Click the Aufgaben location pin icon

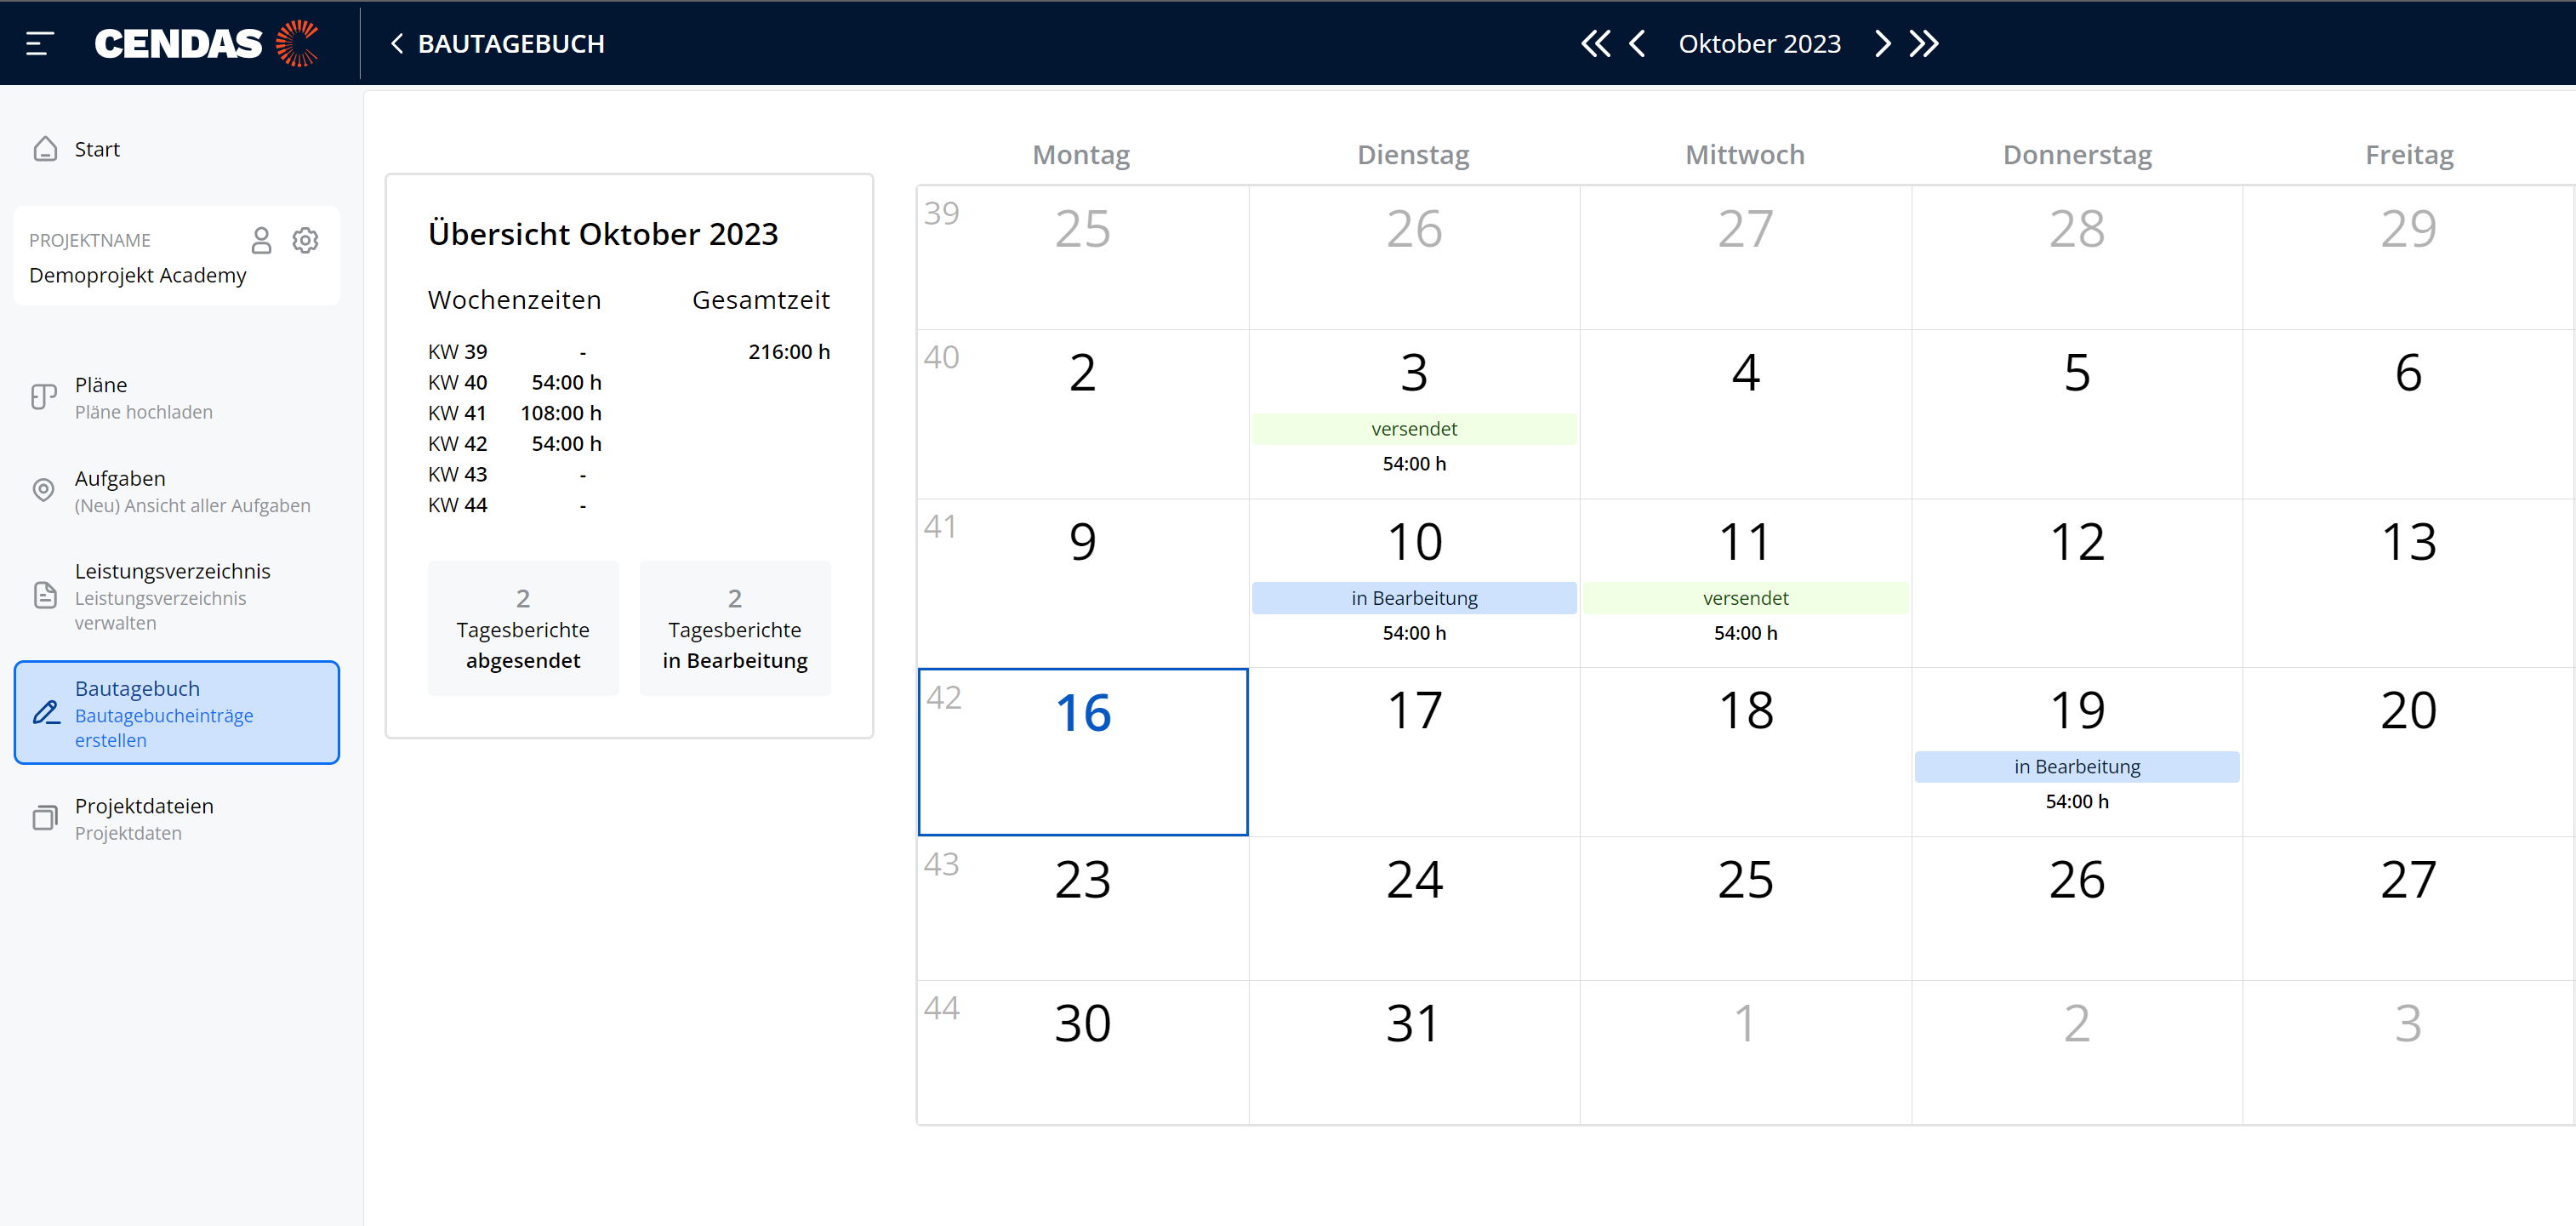(44, 490)
